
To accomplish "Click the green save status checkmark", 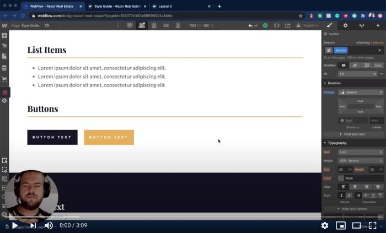I will [x=265, y=25].
